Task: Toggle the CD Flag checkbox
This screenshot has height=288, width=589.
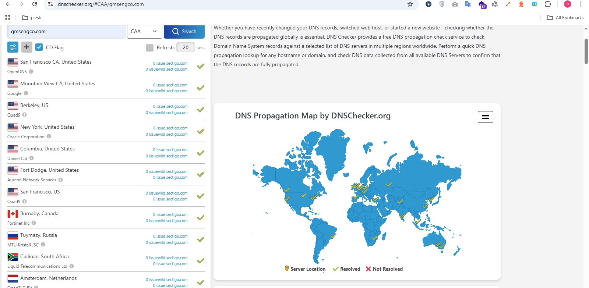Action: coord(39,47)
